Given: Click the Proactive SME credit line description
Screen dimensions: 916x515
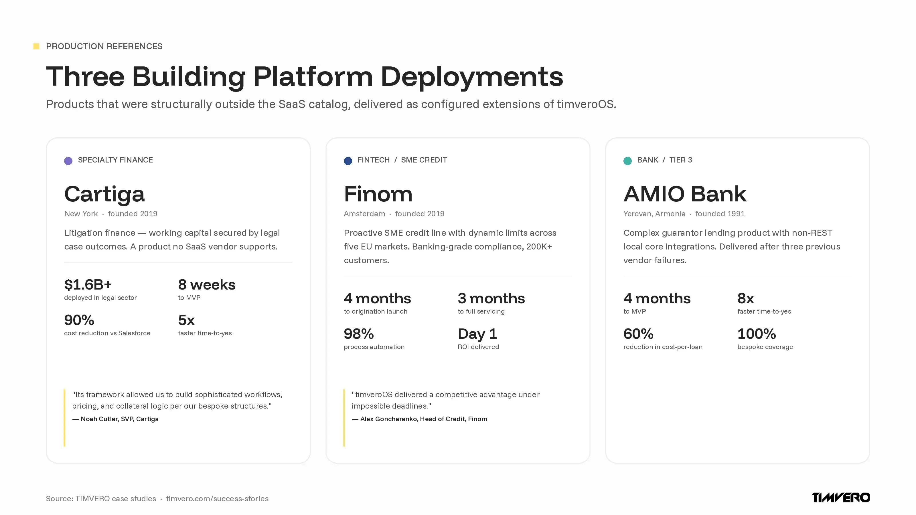Looking at the screenshot, I should pos(450,246).
